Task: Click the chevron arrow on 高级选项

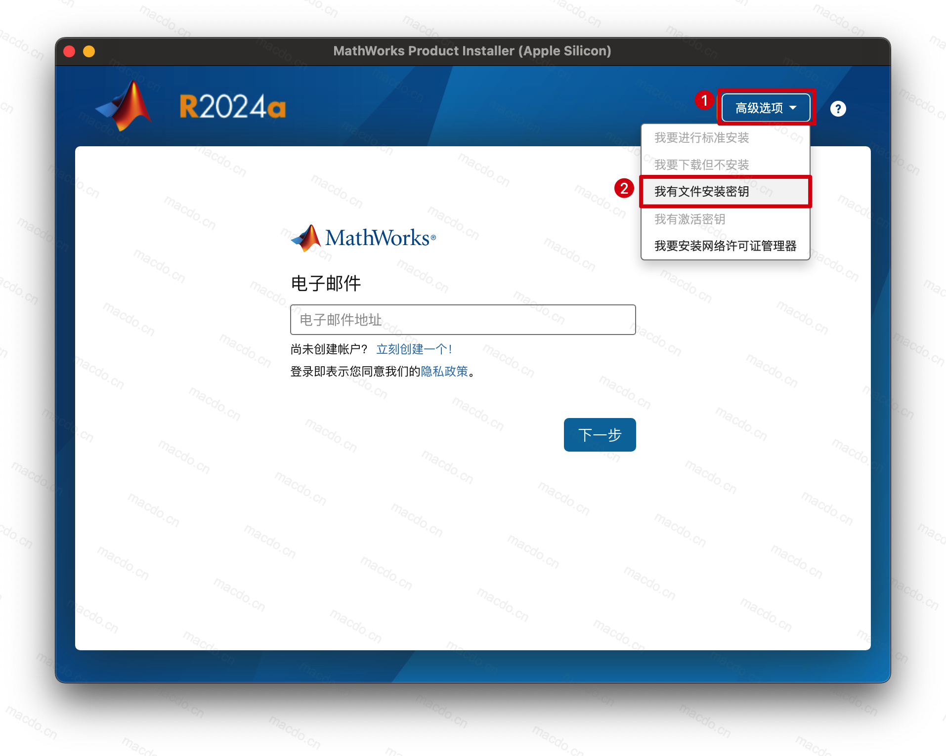Action: coord(795,107)
